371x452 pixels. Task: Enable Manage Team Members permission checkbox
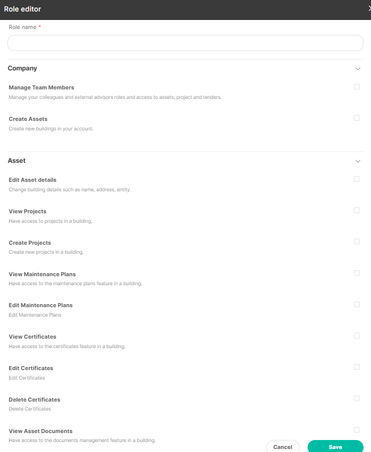[357, 87]
